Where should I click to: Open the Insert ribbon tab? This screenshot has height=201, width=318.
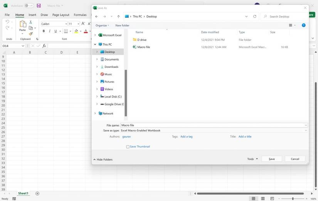click(32, 15)
